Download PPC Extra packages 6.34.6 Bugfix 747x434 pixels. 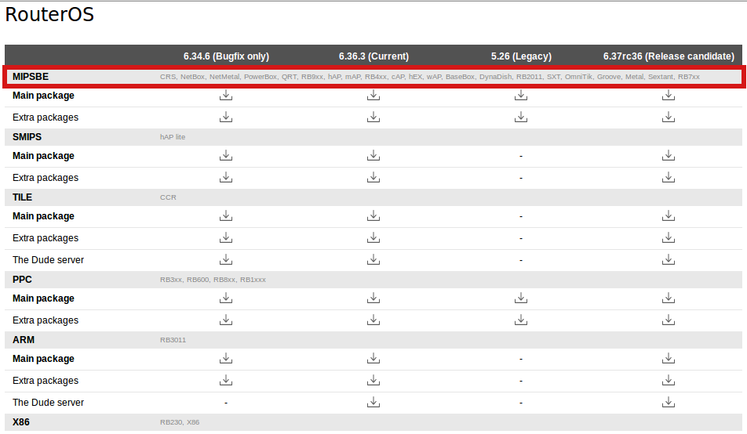click(x=226, y=320)
